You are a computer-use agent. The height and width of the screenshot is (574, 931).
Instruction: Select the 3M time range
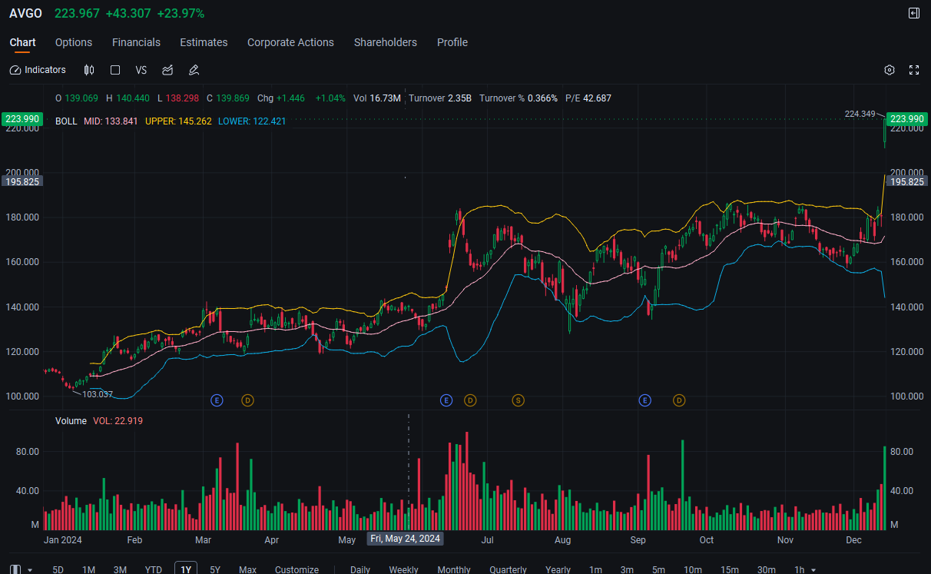point(120,569)
